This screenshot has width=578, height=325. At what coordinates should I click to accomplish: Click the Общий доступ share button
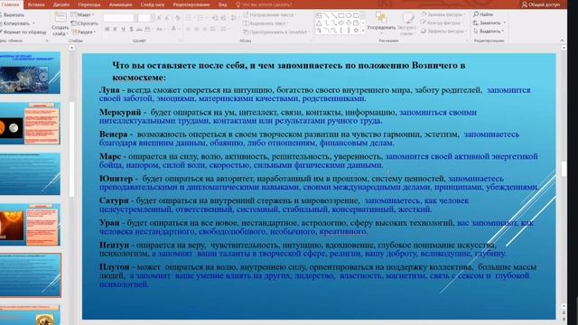click(541, 5)
